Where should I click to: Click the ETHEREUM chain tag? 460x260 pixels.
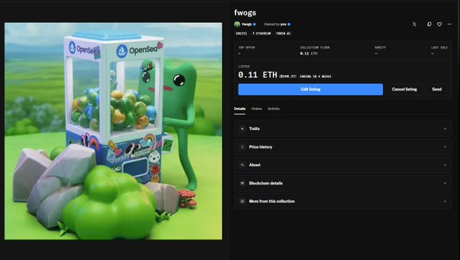point(262,34)
